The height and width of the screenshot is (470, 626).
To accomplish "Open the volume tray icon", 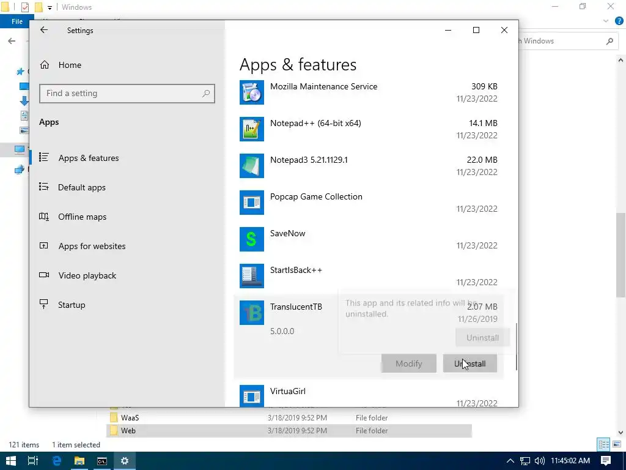I will tap(539, 461).
